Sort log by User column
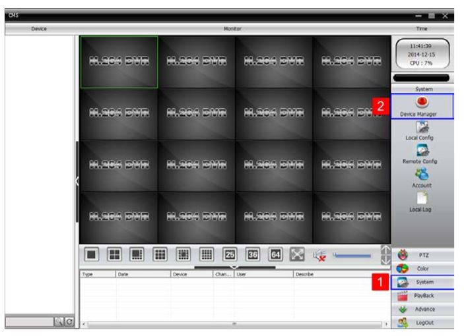Screen dimensions: 464x336 [263, 274]
